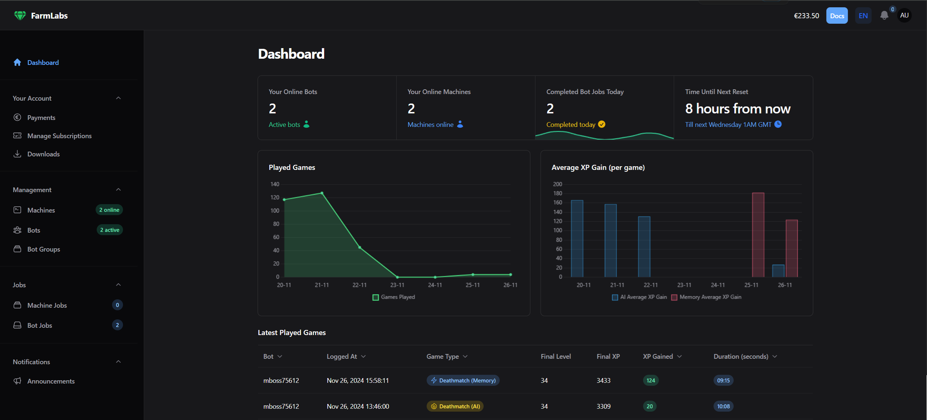
Task: Open Bot Jobs page
Action: click(x=40, y=325)
